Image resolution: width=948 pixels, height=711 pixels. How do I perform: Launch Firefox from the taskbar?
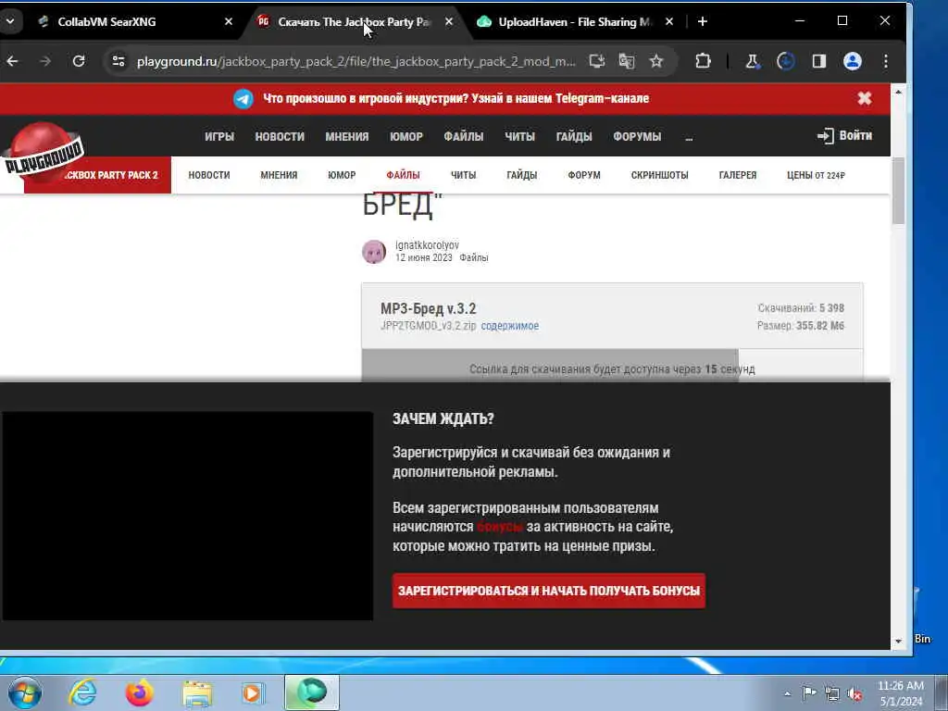pyautogui.click(x=139, y=692)
